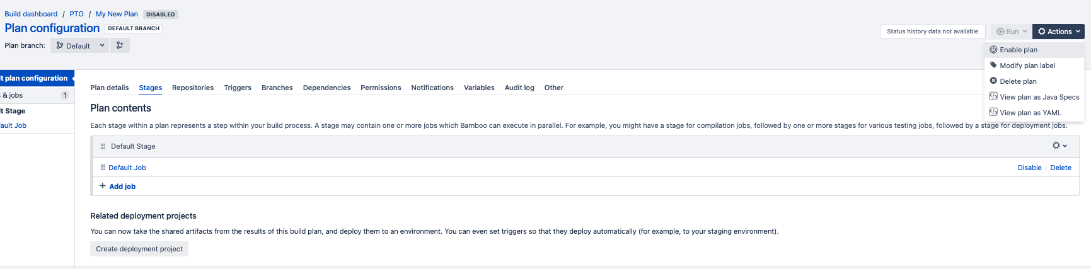Click the Default Stage drag handle icon

coord(103,146)
